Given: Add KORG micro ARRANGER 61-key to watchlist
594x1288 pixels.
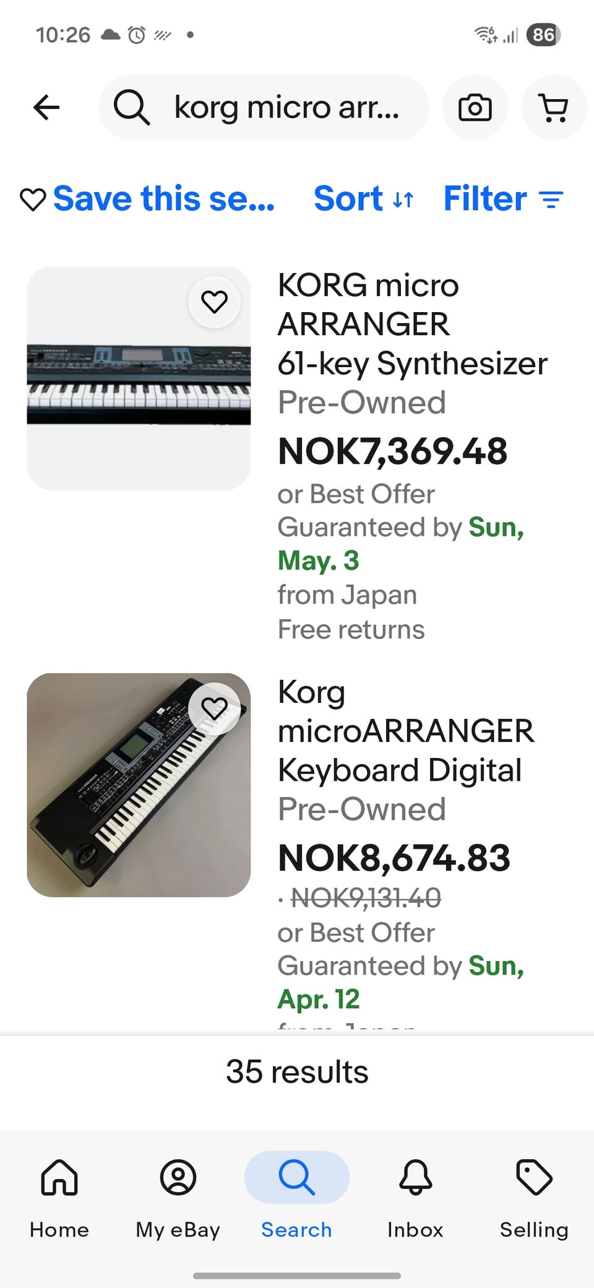Looking at the screenshot, I should click(215, 302).
